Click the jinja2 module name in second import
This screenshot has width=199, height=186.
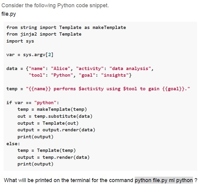(x=29, y=34)
